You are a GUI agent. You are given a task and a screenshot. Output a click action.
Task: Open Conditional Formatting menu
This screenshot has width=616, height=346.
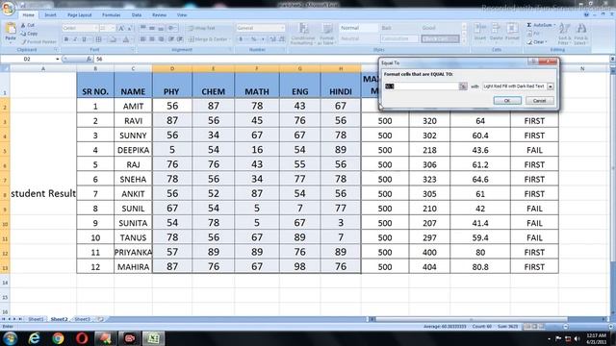(x=303, y=34)
